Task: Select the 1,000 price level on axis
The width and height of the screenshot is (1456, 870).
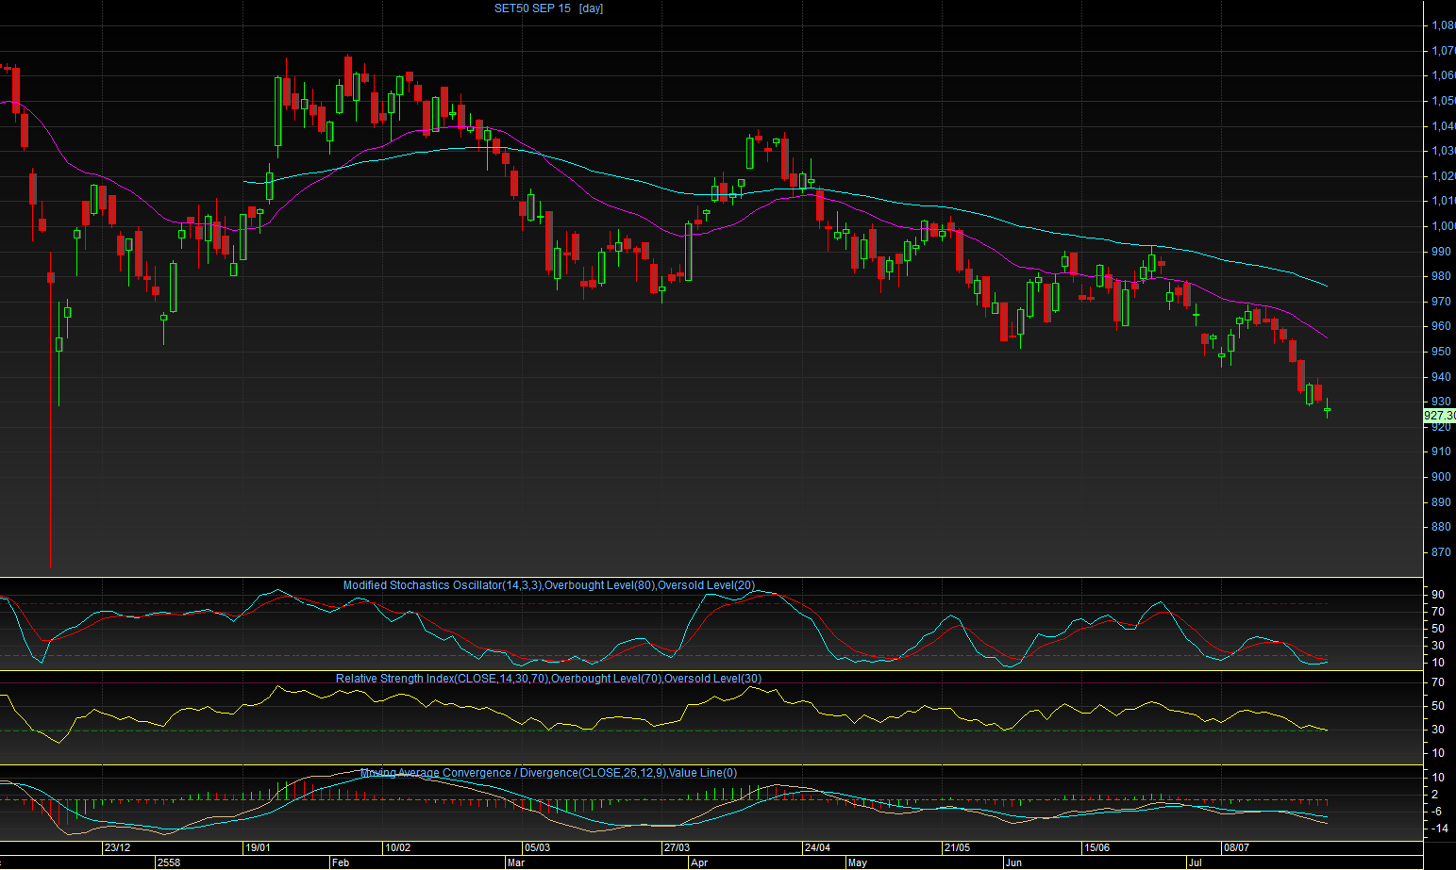Action: tap(1444, 226)
